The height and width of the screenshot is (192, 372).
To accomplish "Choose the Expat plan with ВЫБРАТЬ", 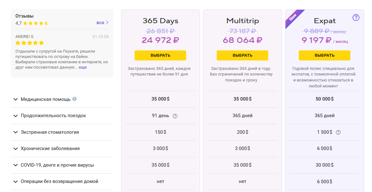I will [325, 55].
